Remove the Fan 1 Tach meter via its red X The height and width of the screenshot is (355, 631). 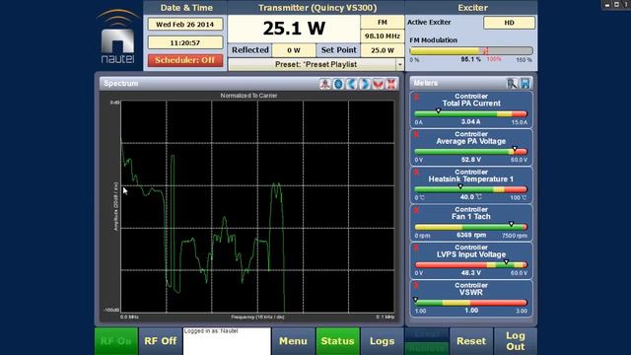[416, 210]
